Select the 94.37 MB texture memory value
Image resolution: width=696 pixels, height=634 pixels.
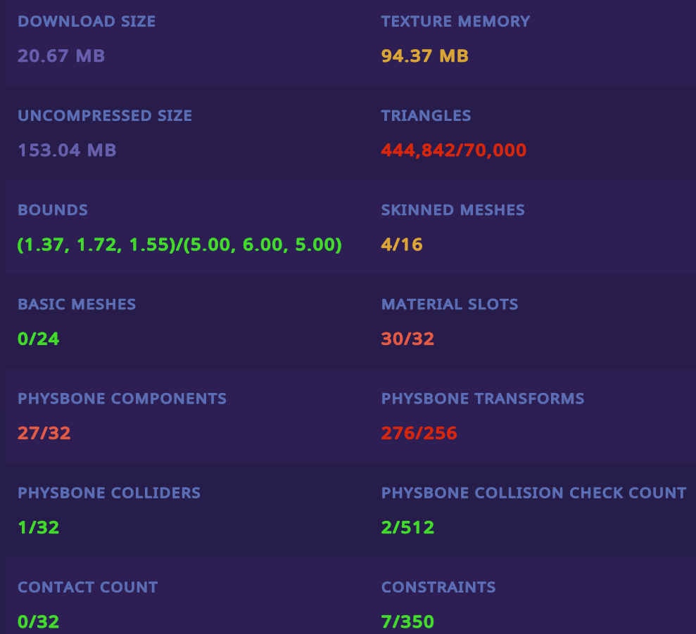pyautogui.click(x=425, y=56)
